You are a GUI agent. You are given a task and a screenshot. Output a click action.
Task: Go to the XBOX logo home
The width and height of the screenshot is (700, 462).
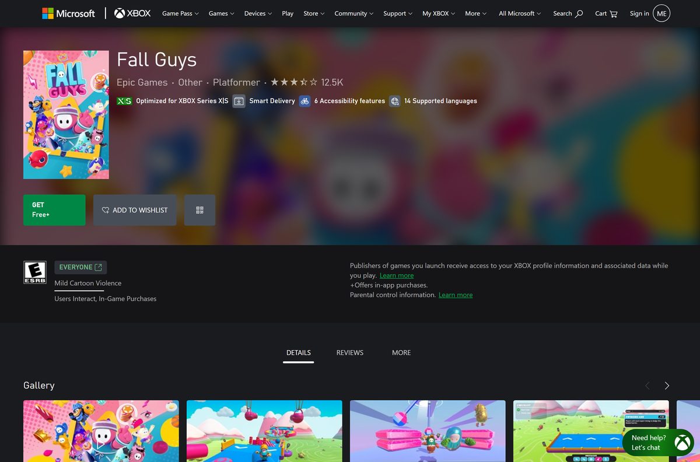click(x=132, y=13)
